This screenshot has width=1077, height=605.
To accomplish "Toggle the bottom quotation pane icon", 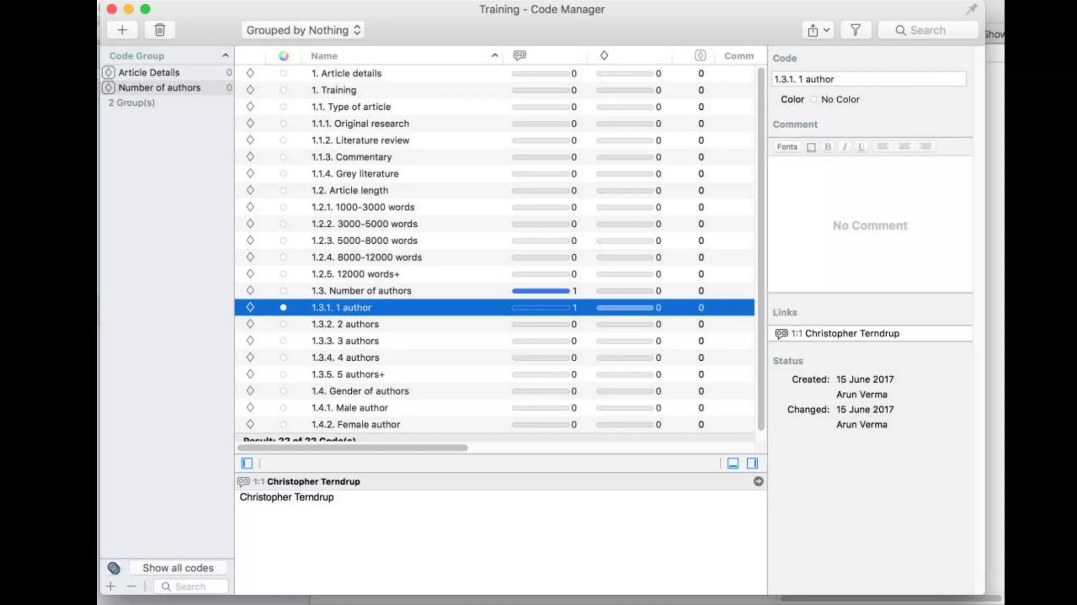I will [733, 463].
